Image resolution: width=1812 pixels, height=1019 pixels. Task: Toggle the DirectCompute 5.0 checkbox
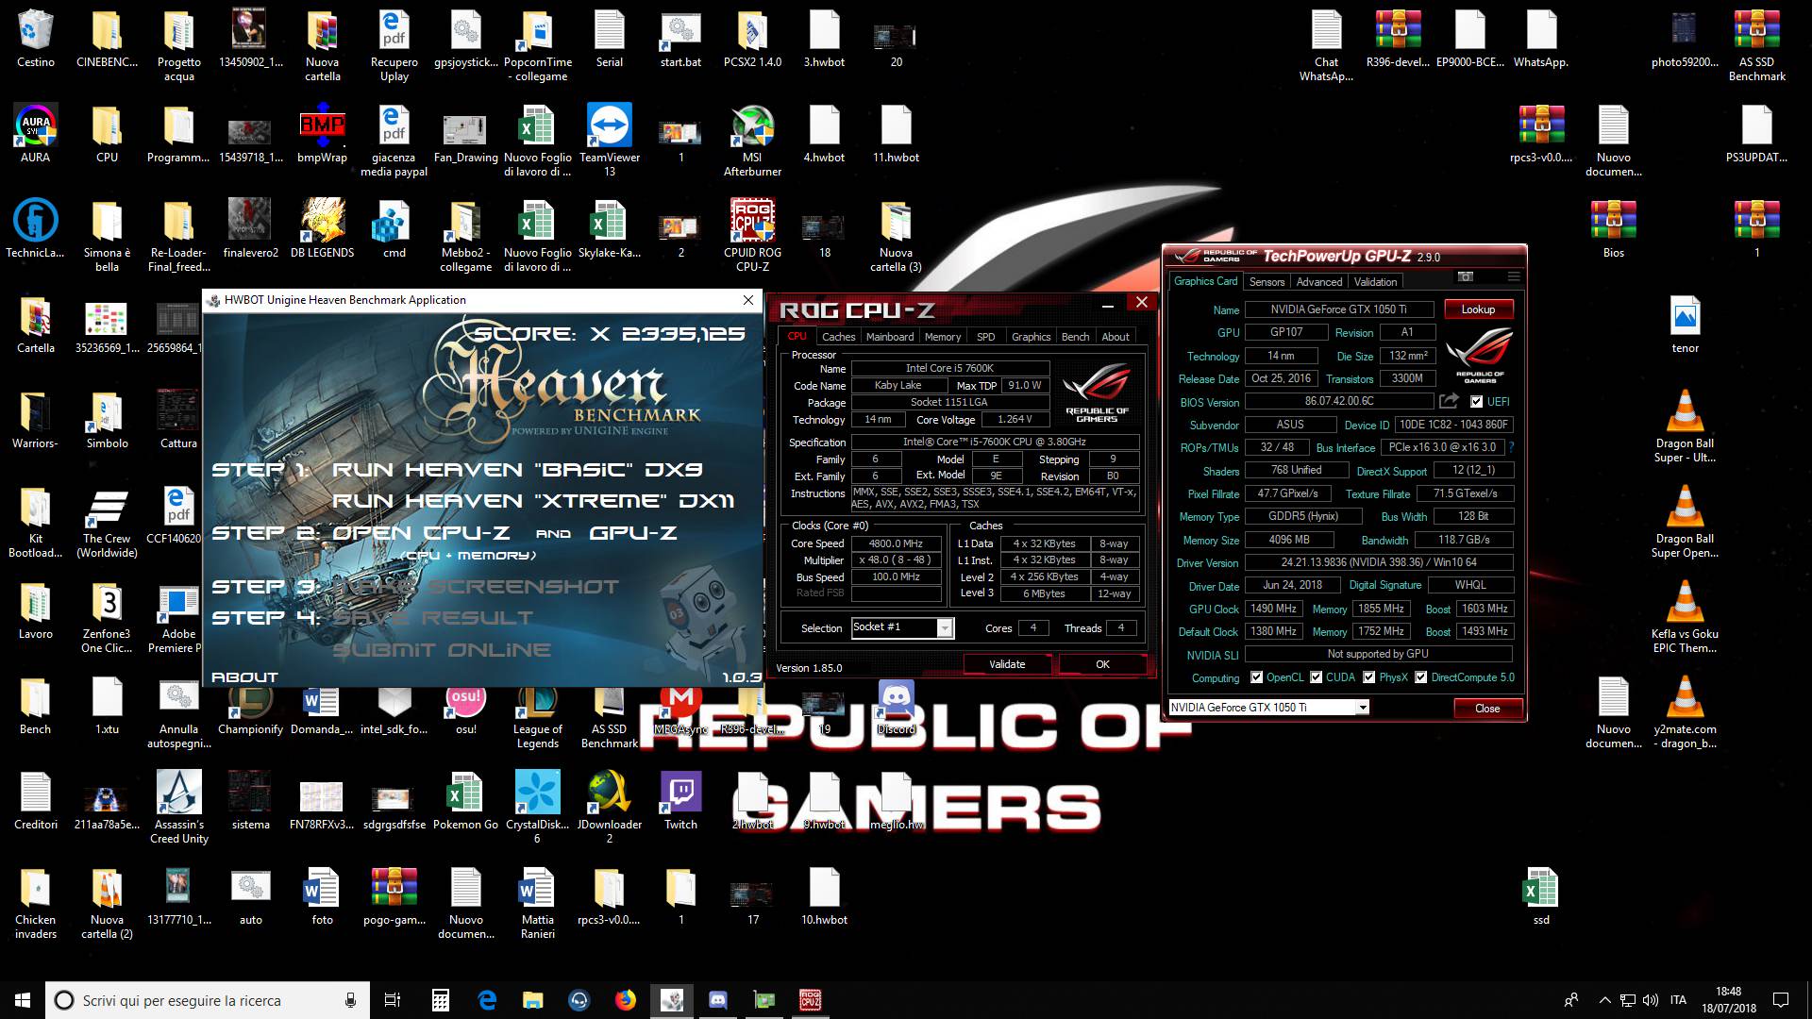tap(1420, 677)
